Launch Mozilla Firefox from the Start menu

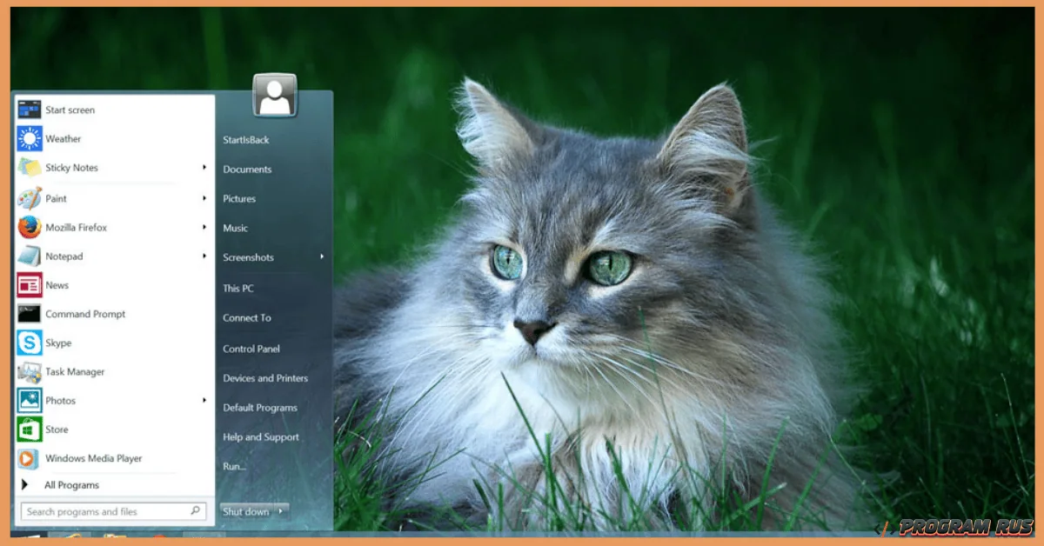click(30, 228)
